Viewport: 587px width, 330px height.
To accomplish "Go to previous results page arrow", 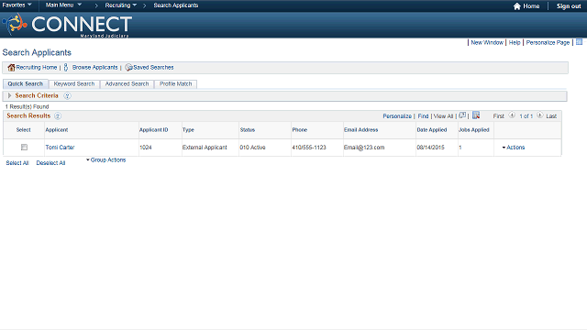I will coord(512,115).
